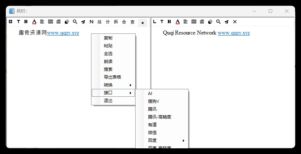Click the X clear icon in right toolbar
Image resolution: width=301 pixels, height=154 pixels.
(235, 22)
